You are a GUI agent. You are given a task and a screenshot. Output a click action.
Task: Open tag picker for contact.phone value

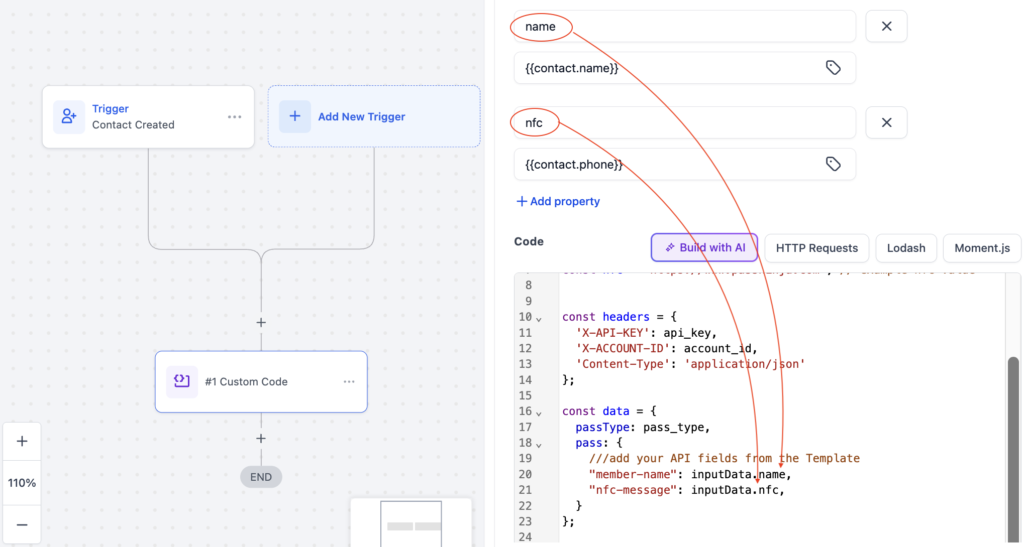833,164
